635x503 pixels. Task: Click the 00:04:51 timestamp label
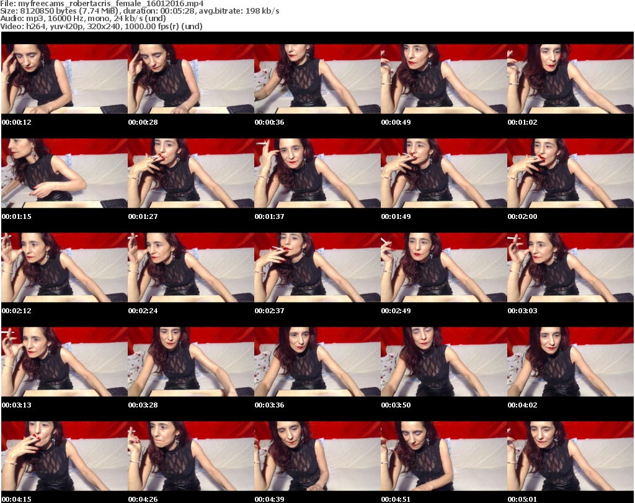coord(396,499)
